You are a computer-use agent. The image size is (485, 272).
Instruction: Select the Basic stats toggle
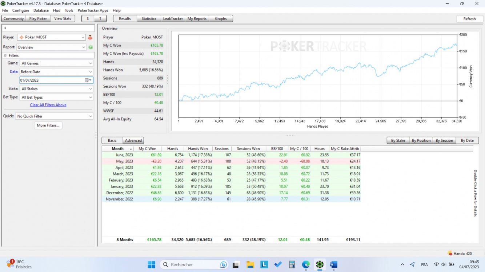[112, 140]
